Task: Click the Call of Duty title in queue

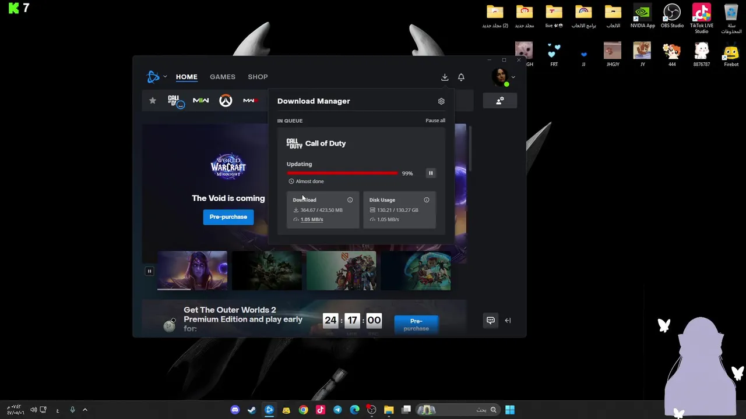Action: pos(325,143)
